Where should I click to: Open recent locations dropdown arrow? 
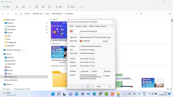pos(12,14)
